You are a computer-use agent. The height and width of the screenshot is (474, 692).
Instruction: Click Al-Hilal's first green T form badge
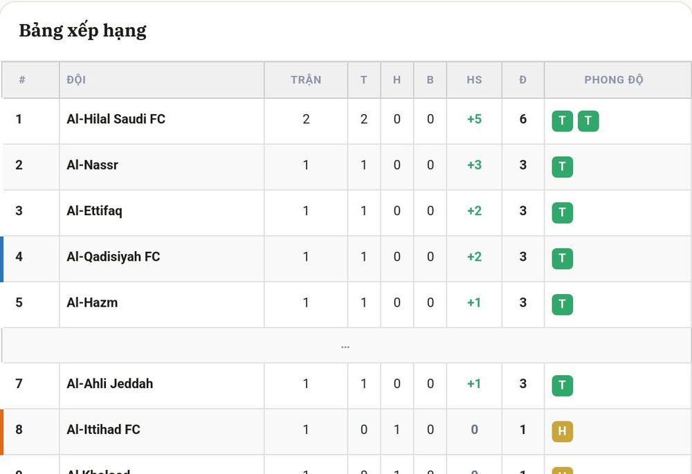(x=562, y=121)
